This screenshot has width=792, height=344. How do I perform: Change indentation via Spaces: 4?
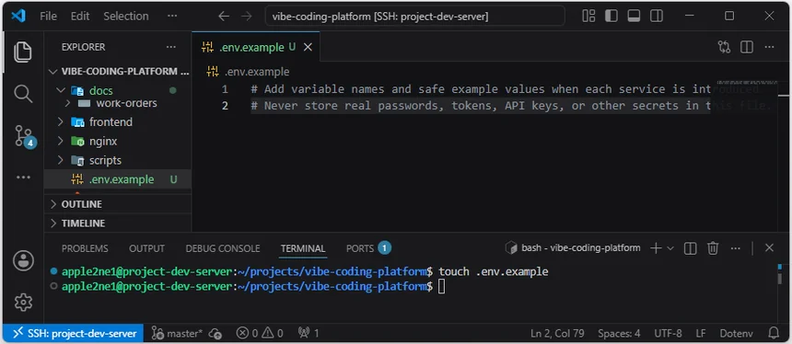click(619, 333)
